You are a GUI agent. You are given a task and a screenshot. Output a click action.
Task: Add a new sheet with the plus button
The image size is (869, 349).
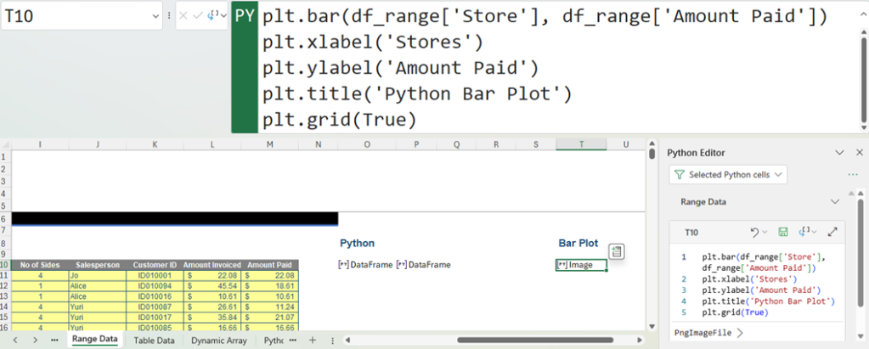[x=312, y=340]
